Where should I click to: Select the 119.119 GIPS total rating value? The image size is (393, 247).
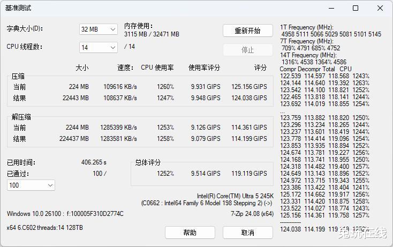pos(249,174)
